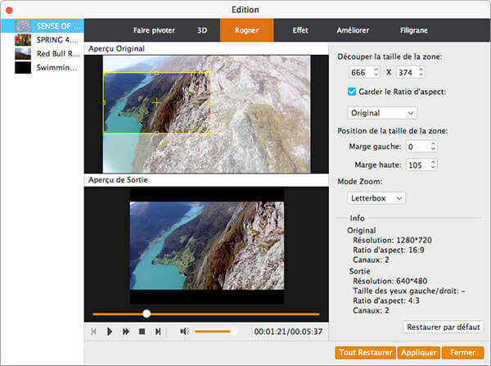The width and height of the screenshot is (491, 366).
Task: Click the crop height field showing 374
Action: click(x=407, y=72)
